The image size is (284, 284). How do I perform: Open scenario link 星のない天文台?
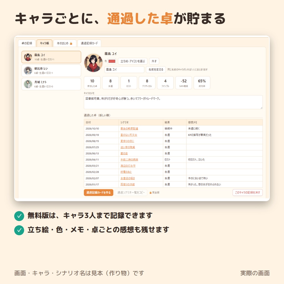point(129,135)
